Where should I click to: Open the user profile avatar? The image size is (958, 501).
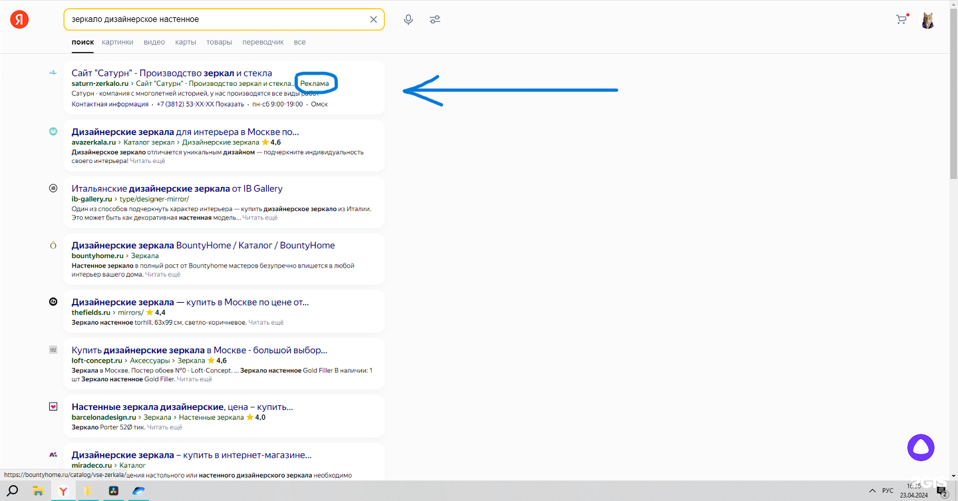pyautogui.click(x=927, y=20)
